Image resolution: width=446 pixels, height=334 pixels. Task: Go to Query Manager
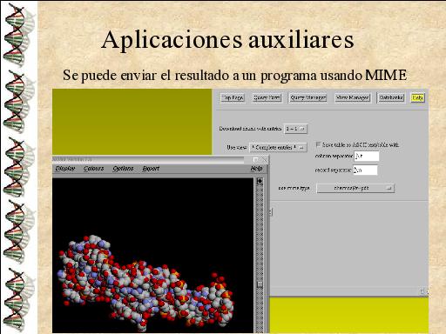[308, 97]
